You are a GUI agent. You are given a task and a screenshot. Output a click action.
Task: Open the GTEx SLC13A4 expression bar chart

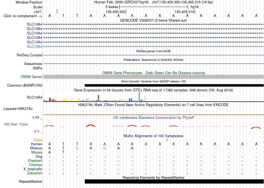pos(96,97)
